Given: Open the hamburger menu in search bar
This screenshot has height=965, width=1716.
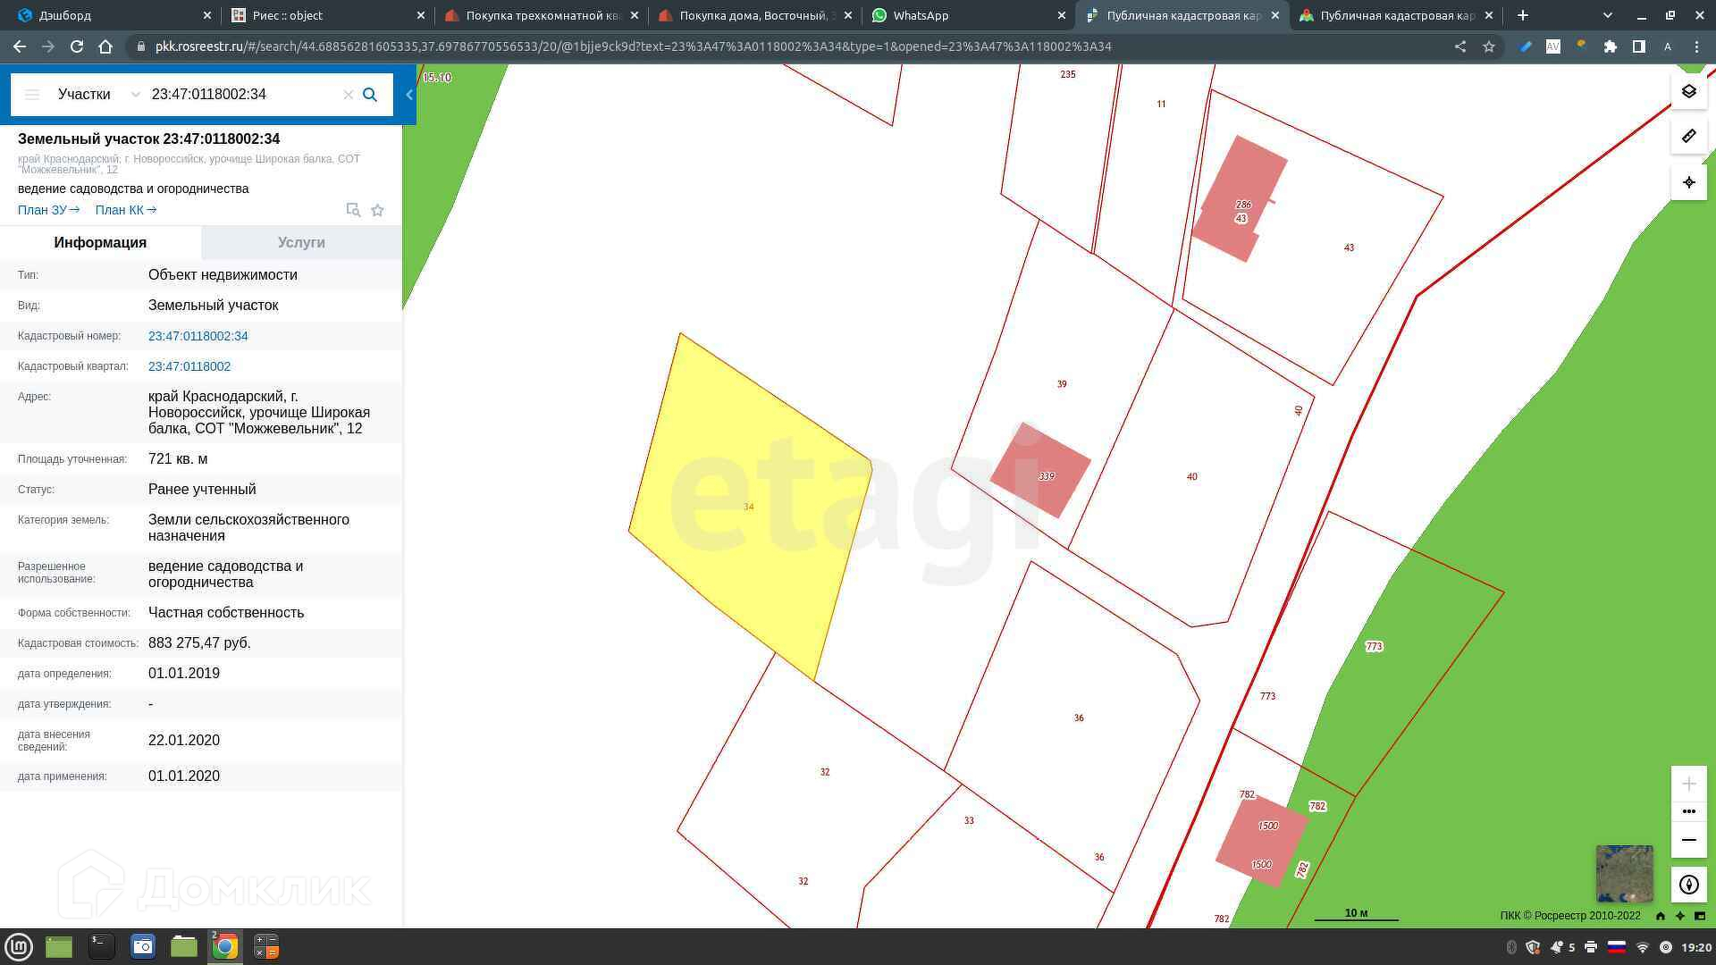Looking at the screenshot, I should point(32,95).
